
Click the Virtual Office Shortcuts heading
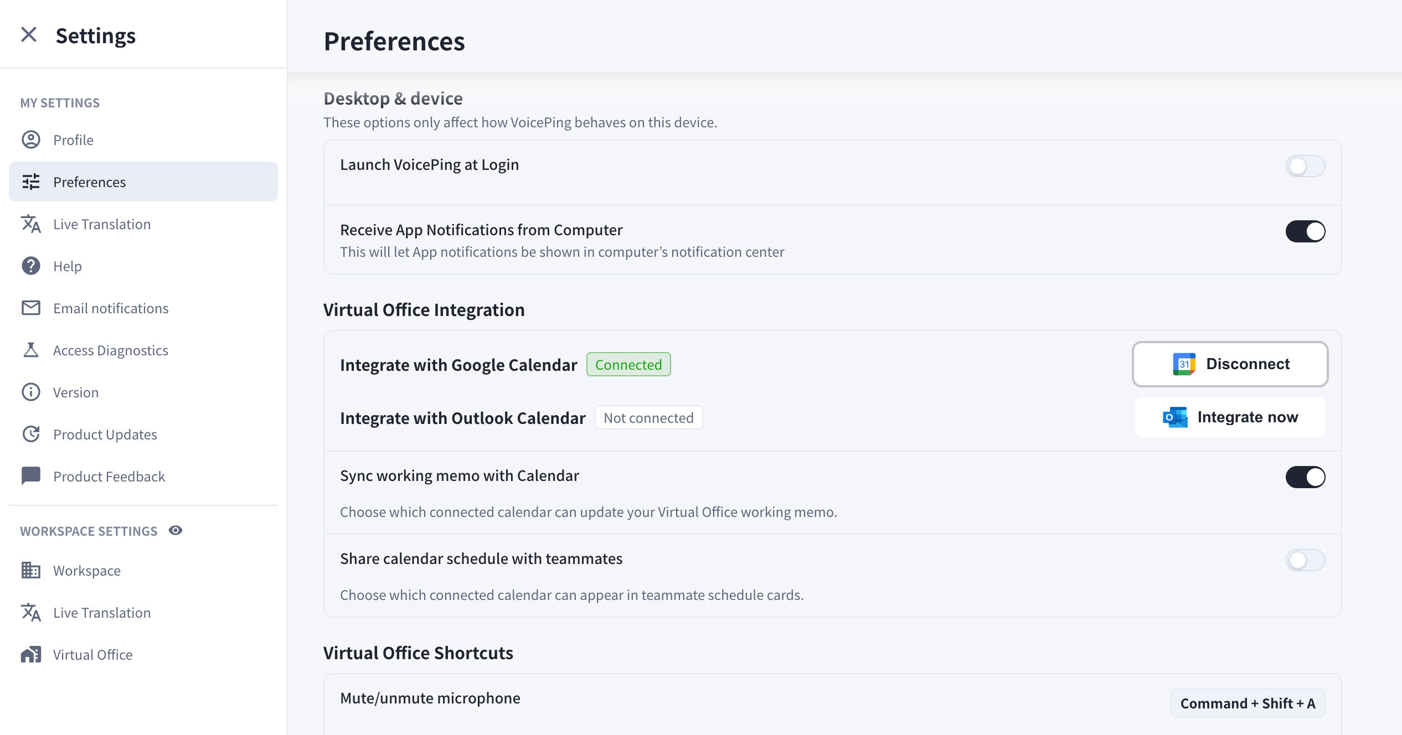418,653
